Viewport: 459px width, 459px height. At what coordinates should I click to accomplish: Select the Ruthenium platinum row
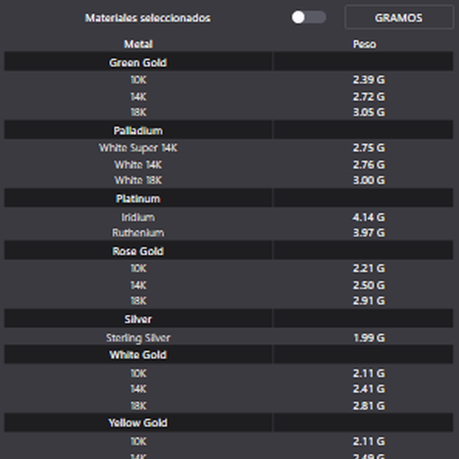[x=229, y=233]
